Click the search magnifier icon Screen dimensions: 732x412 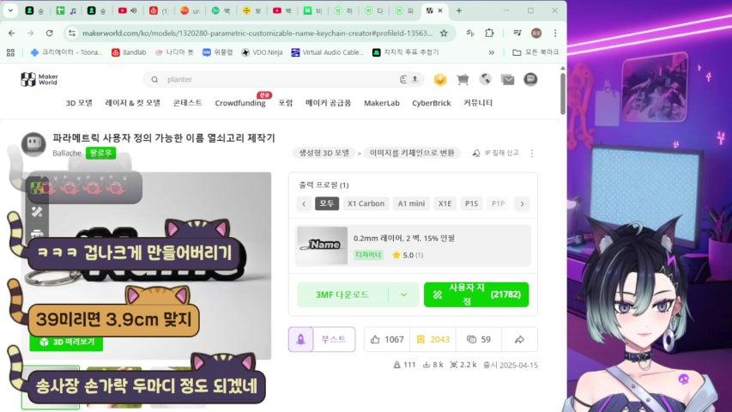tap(154, 80)
